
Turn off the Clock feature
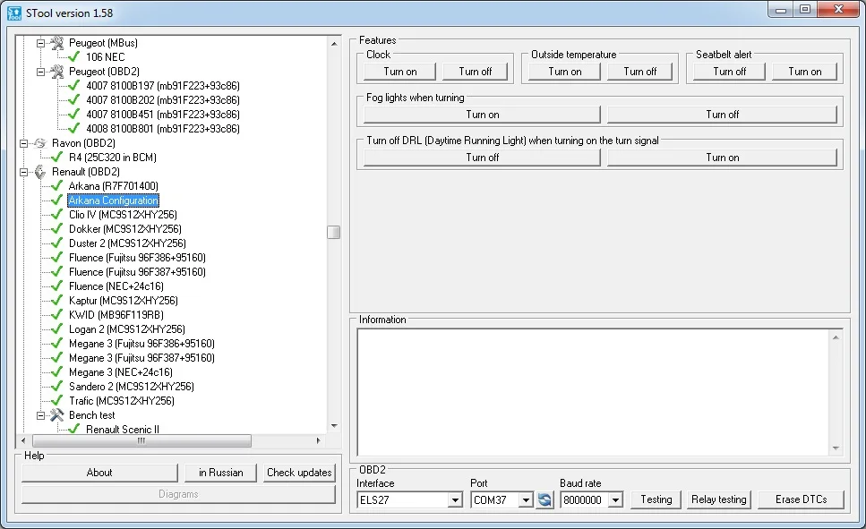click(x=475, y=72)
